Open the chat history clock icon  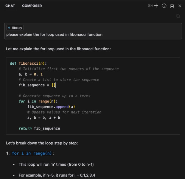(x=164, y=6)
